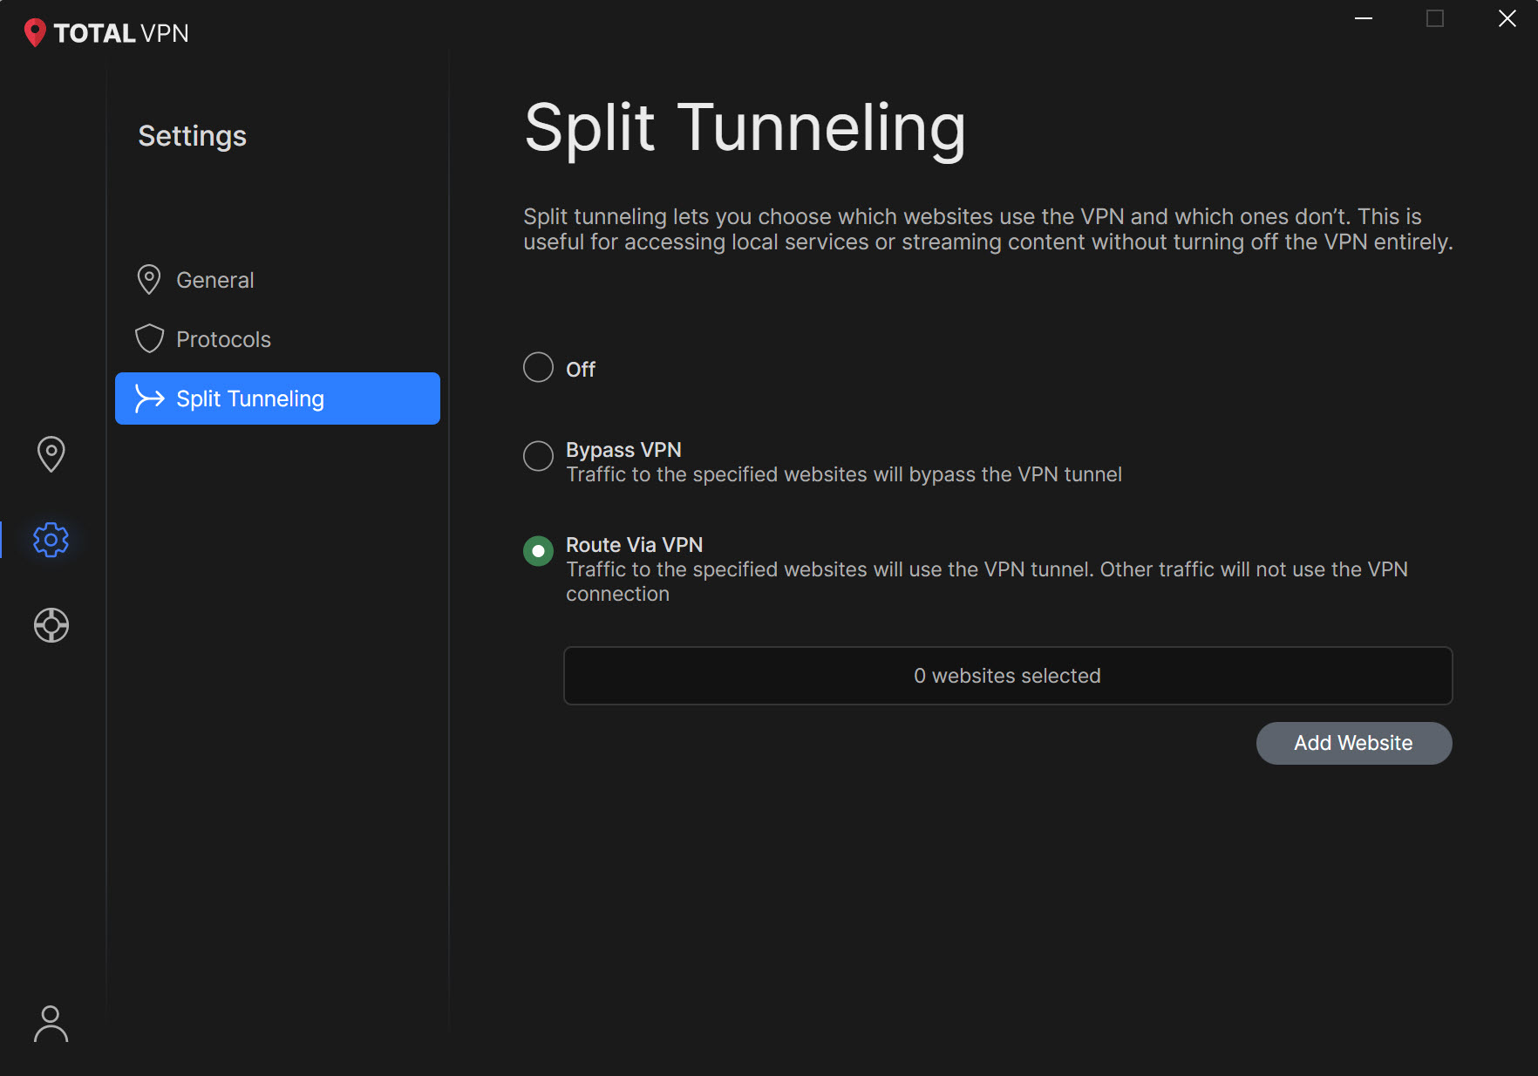This screenshot has height=1076, width=1538.
Task: Click the 0 websites selected box
Action: (x=1008, y=676)
